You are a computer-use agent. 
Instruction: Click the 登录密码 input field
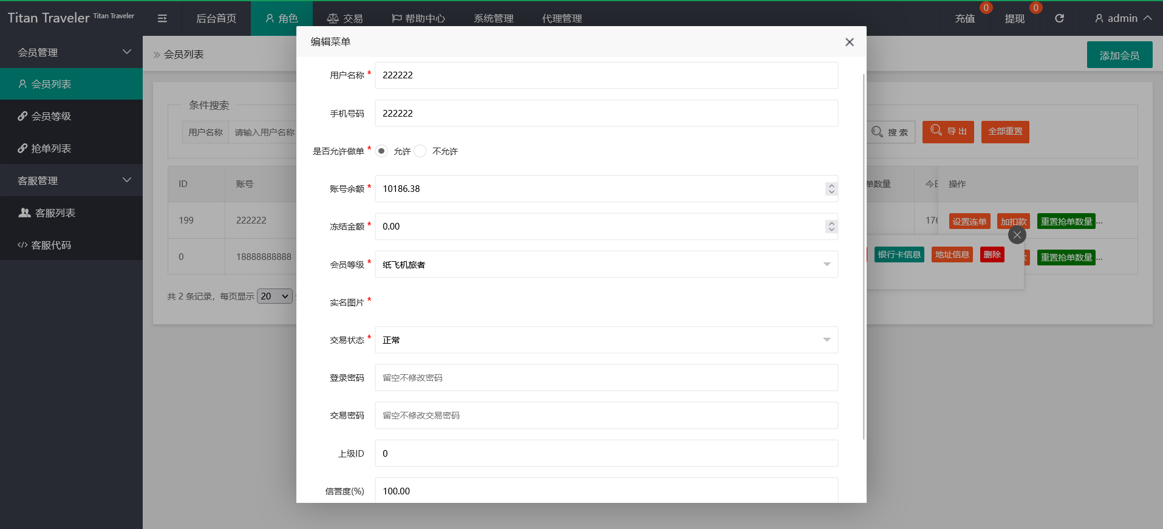tap(606, 378)
